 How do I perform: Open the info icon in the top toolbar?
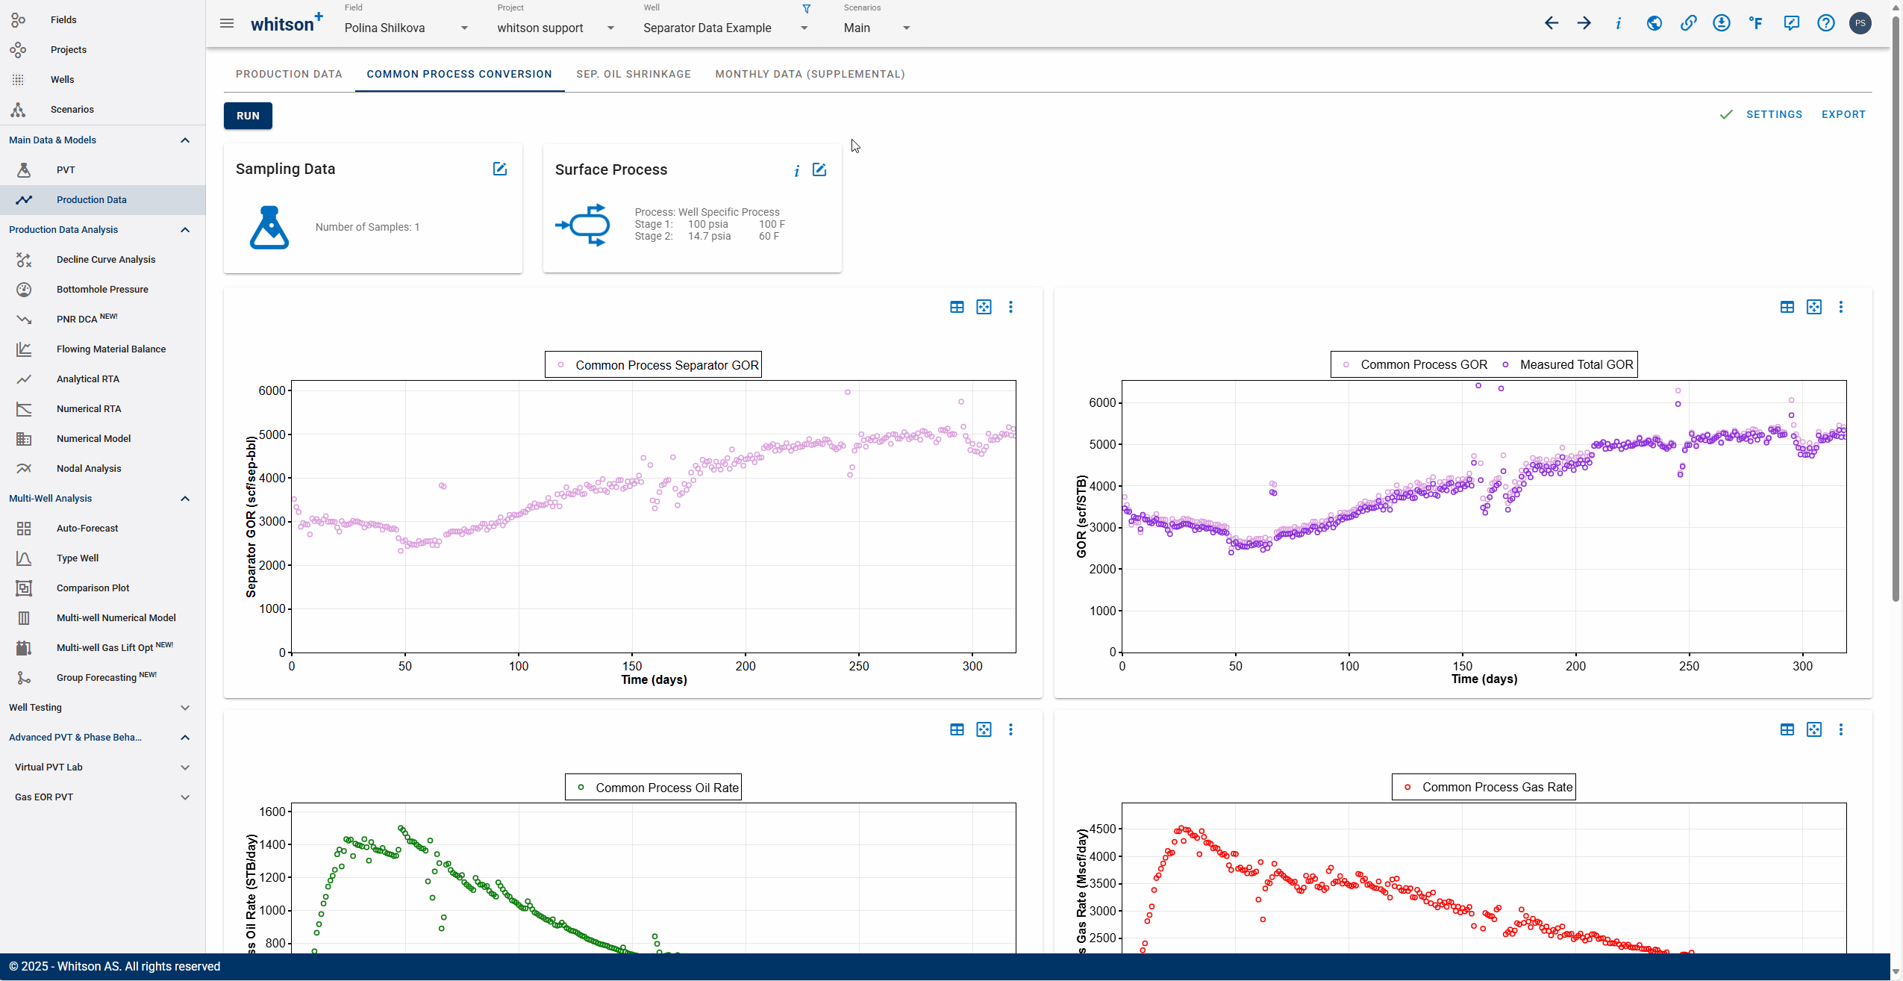(x=1619, y=23)
